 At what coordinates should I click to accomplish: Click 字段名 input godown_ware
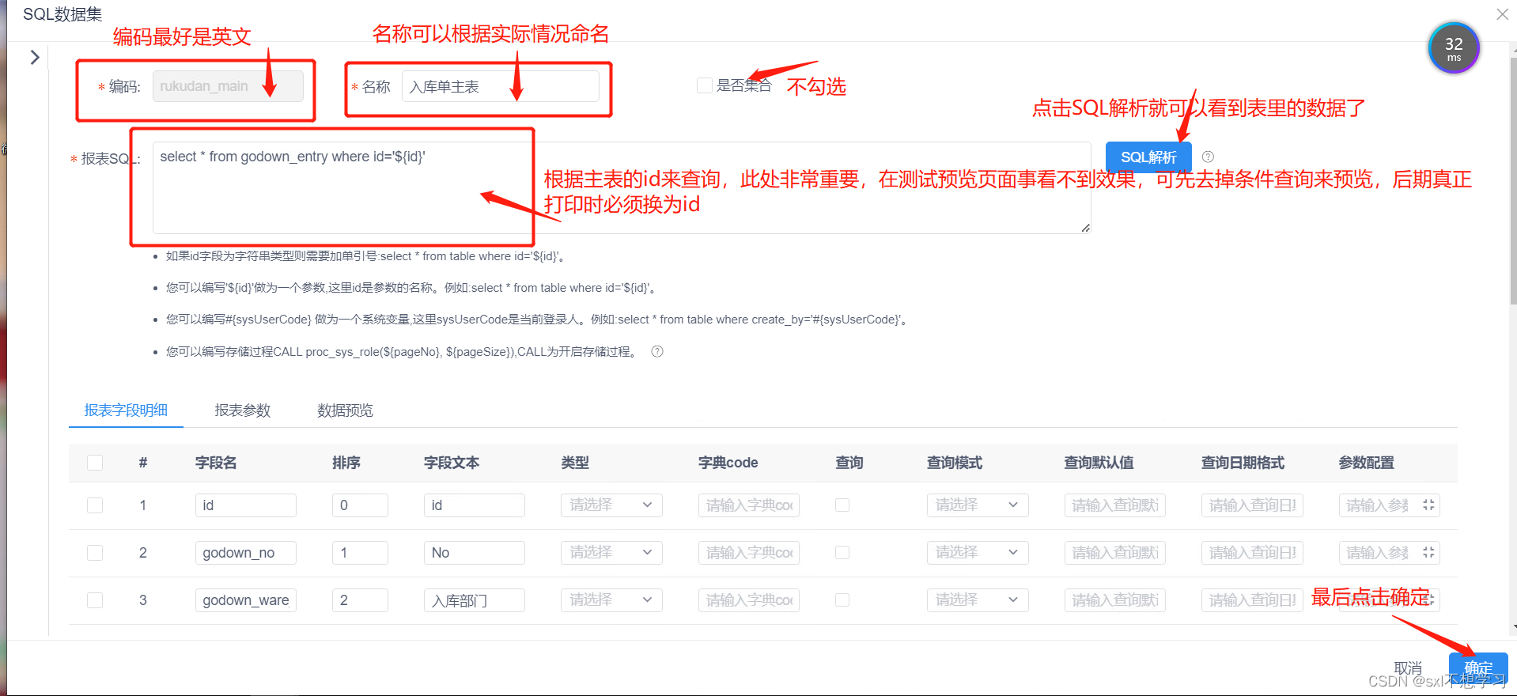[246, 600]
